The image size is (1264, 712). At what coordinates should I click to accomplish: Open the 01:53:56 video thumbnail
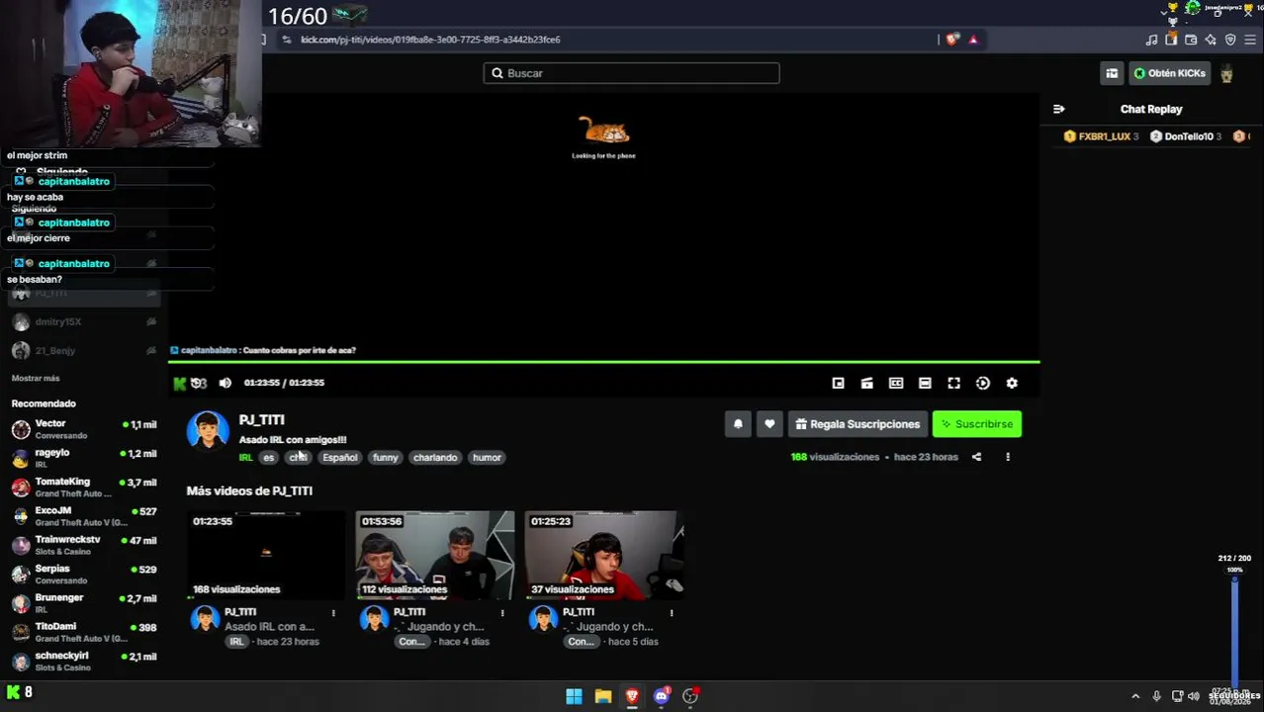(x=435, y=556)
